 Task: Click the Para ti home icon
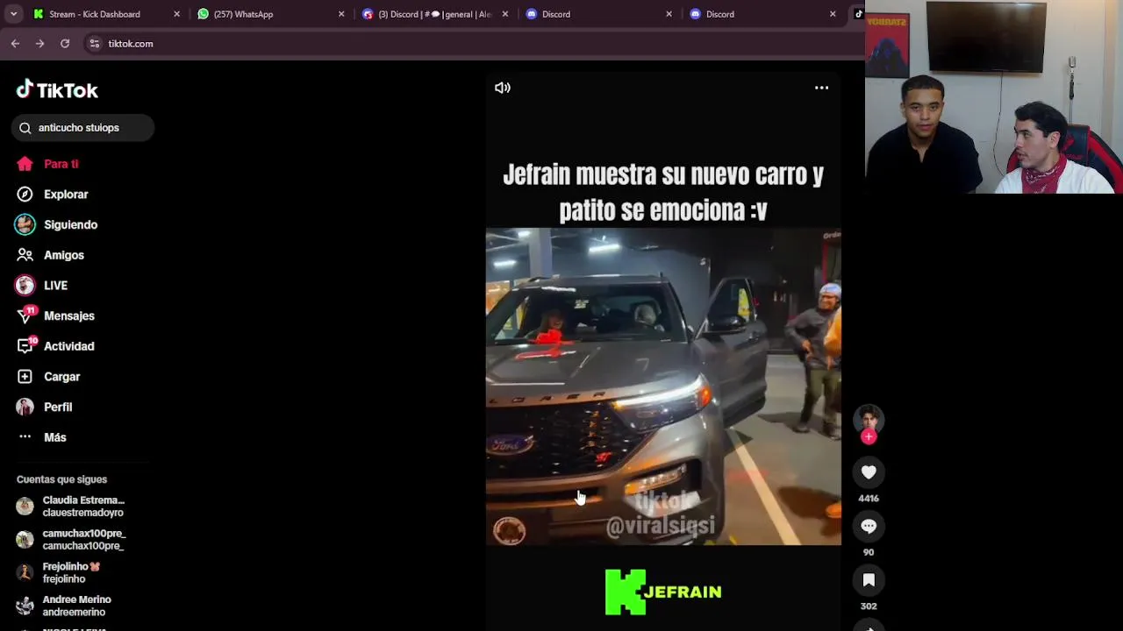click(25, 164)
